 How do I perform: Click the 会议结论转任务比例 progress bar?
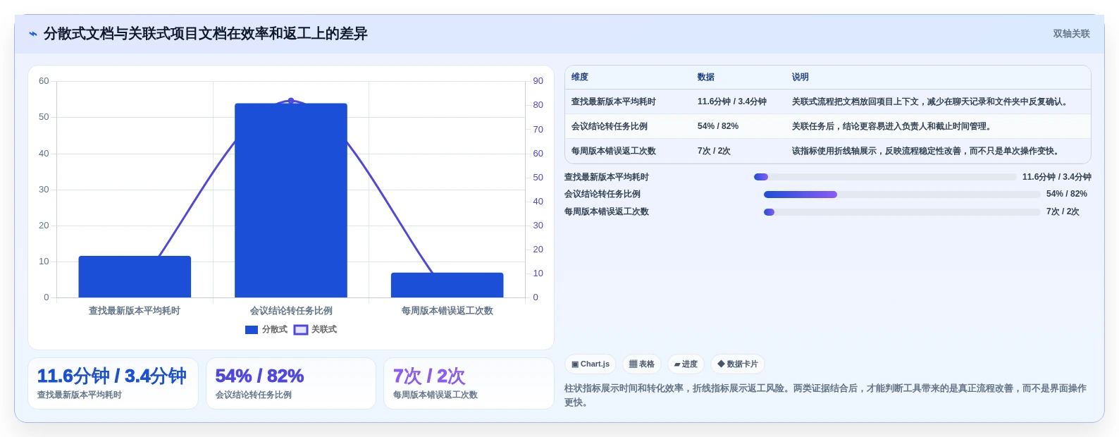click(902, 195)
